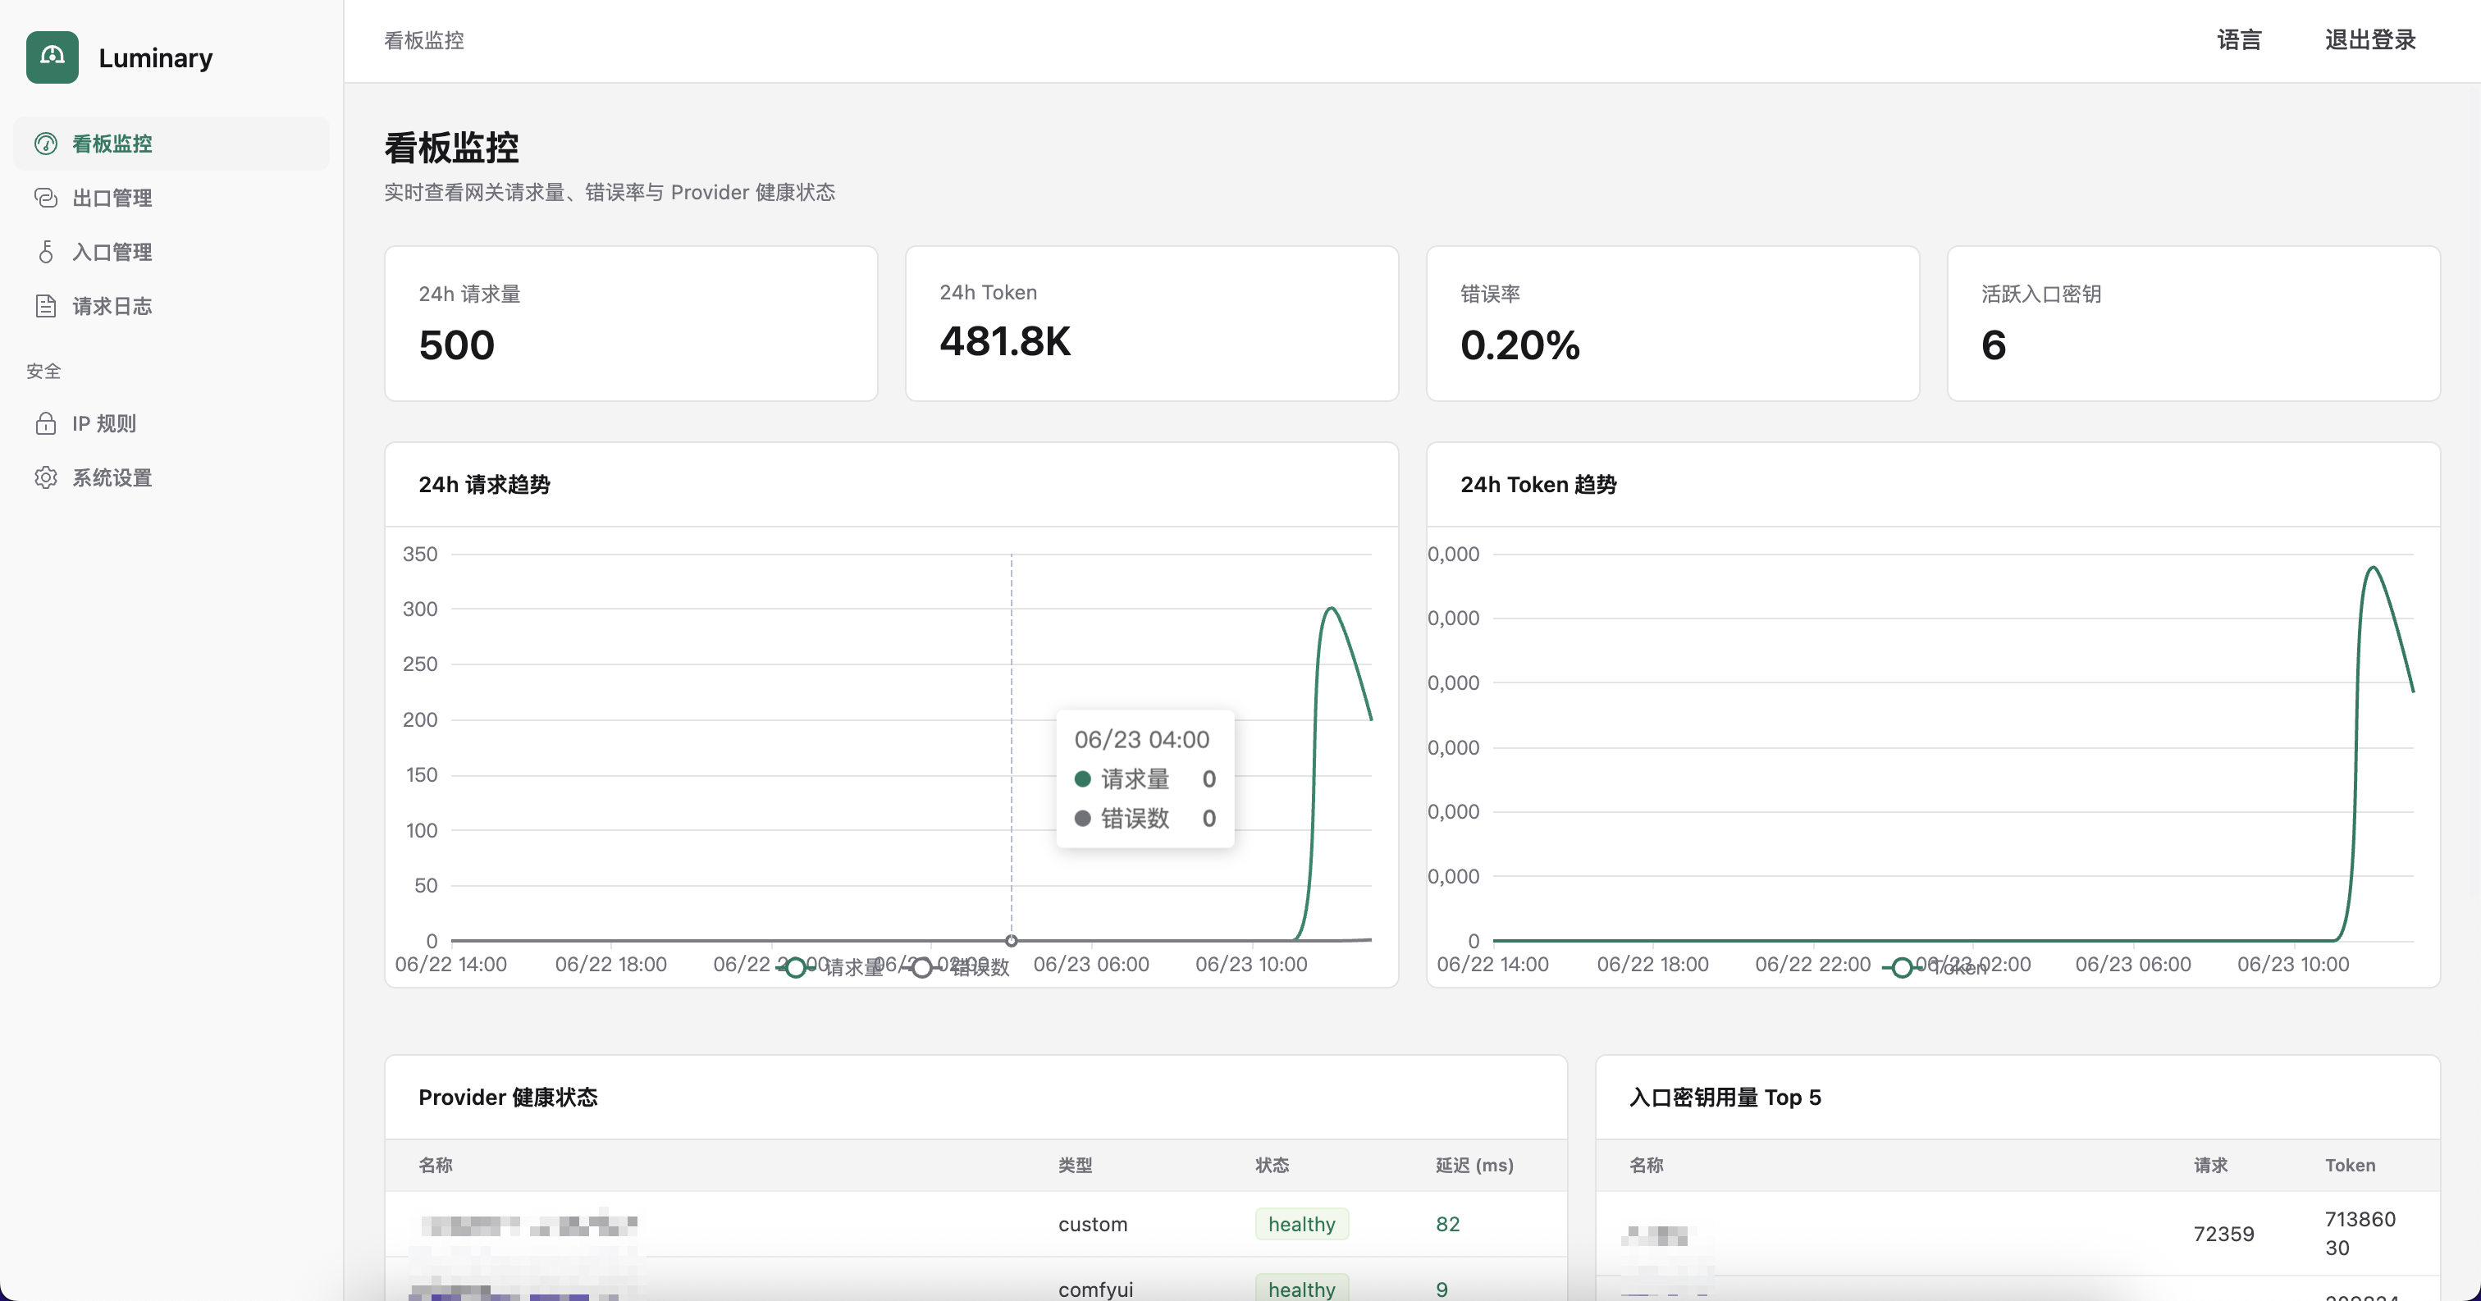
Task: Navigate to 入口管理
Action: point(171,251)
